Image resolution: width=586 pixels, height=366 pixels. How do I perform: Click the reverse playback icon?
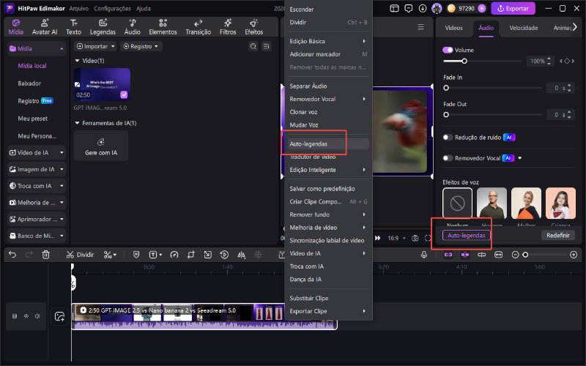pos(224,255)
